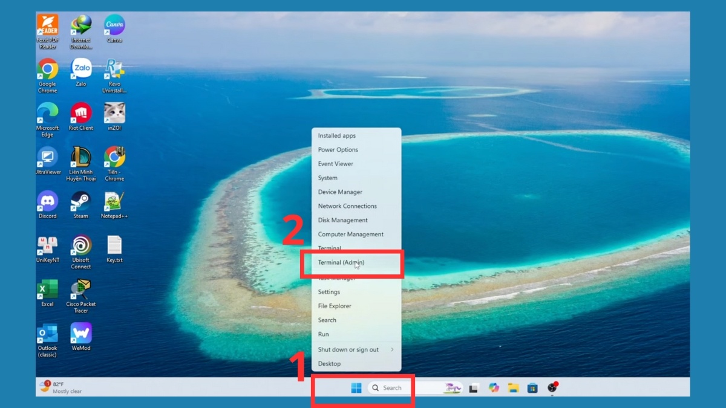Select Event Viewer menu entry
The image size is (726, 408).
click(356, 164)
